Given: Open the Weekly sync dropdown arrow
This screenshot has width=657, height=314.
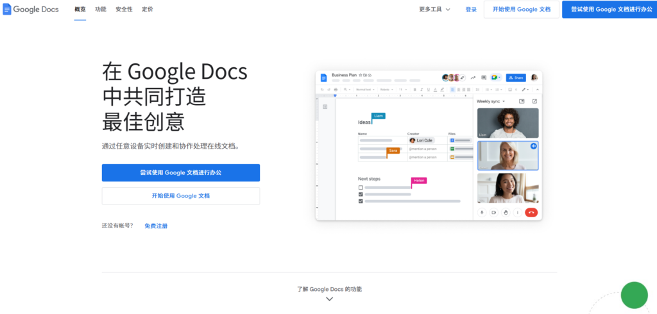Looking at the screenshot, I should pyautogui.click(x=504, y=101).
